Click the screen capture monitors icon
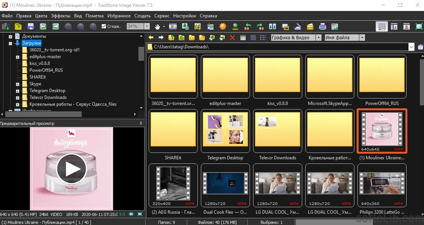The width and height of the screenshot is (424, 225). pyautogui.click(x=285, y=26)
